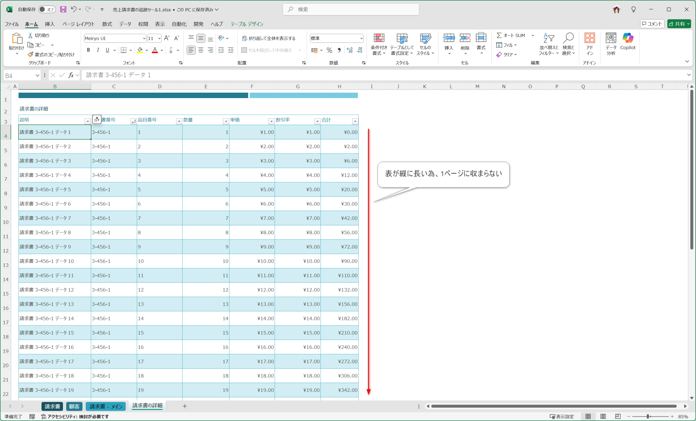696x421 pixels.
Task: Click the Increase Indent icon
Action: pyautogui.click(x=231, y=50)
